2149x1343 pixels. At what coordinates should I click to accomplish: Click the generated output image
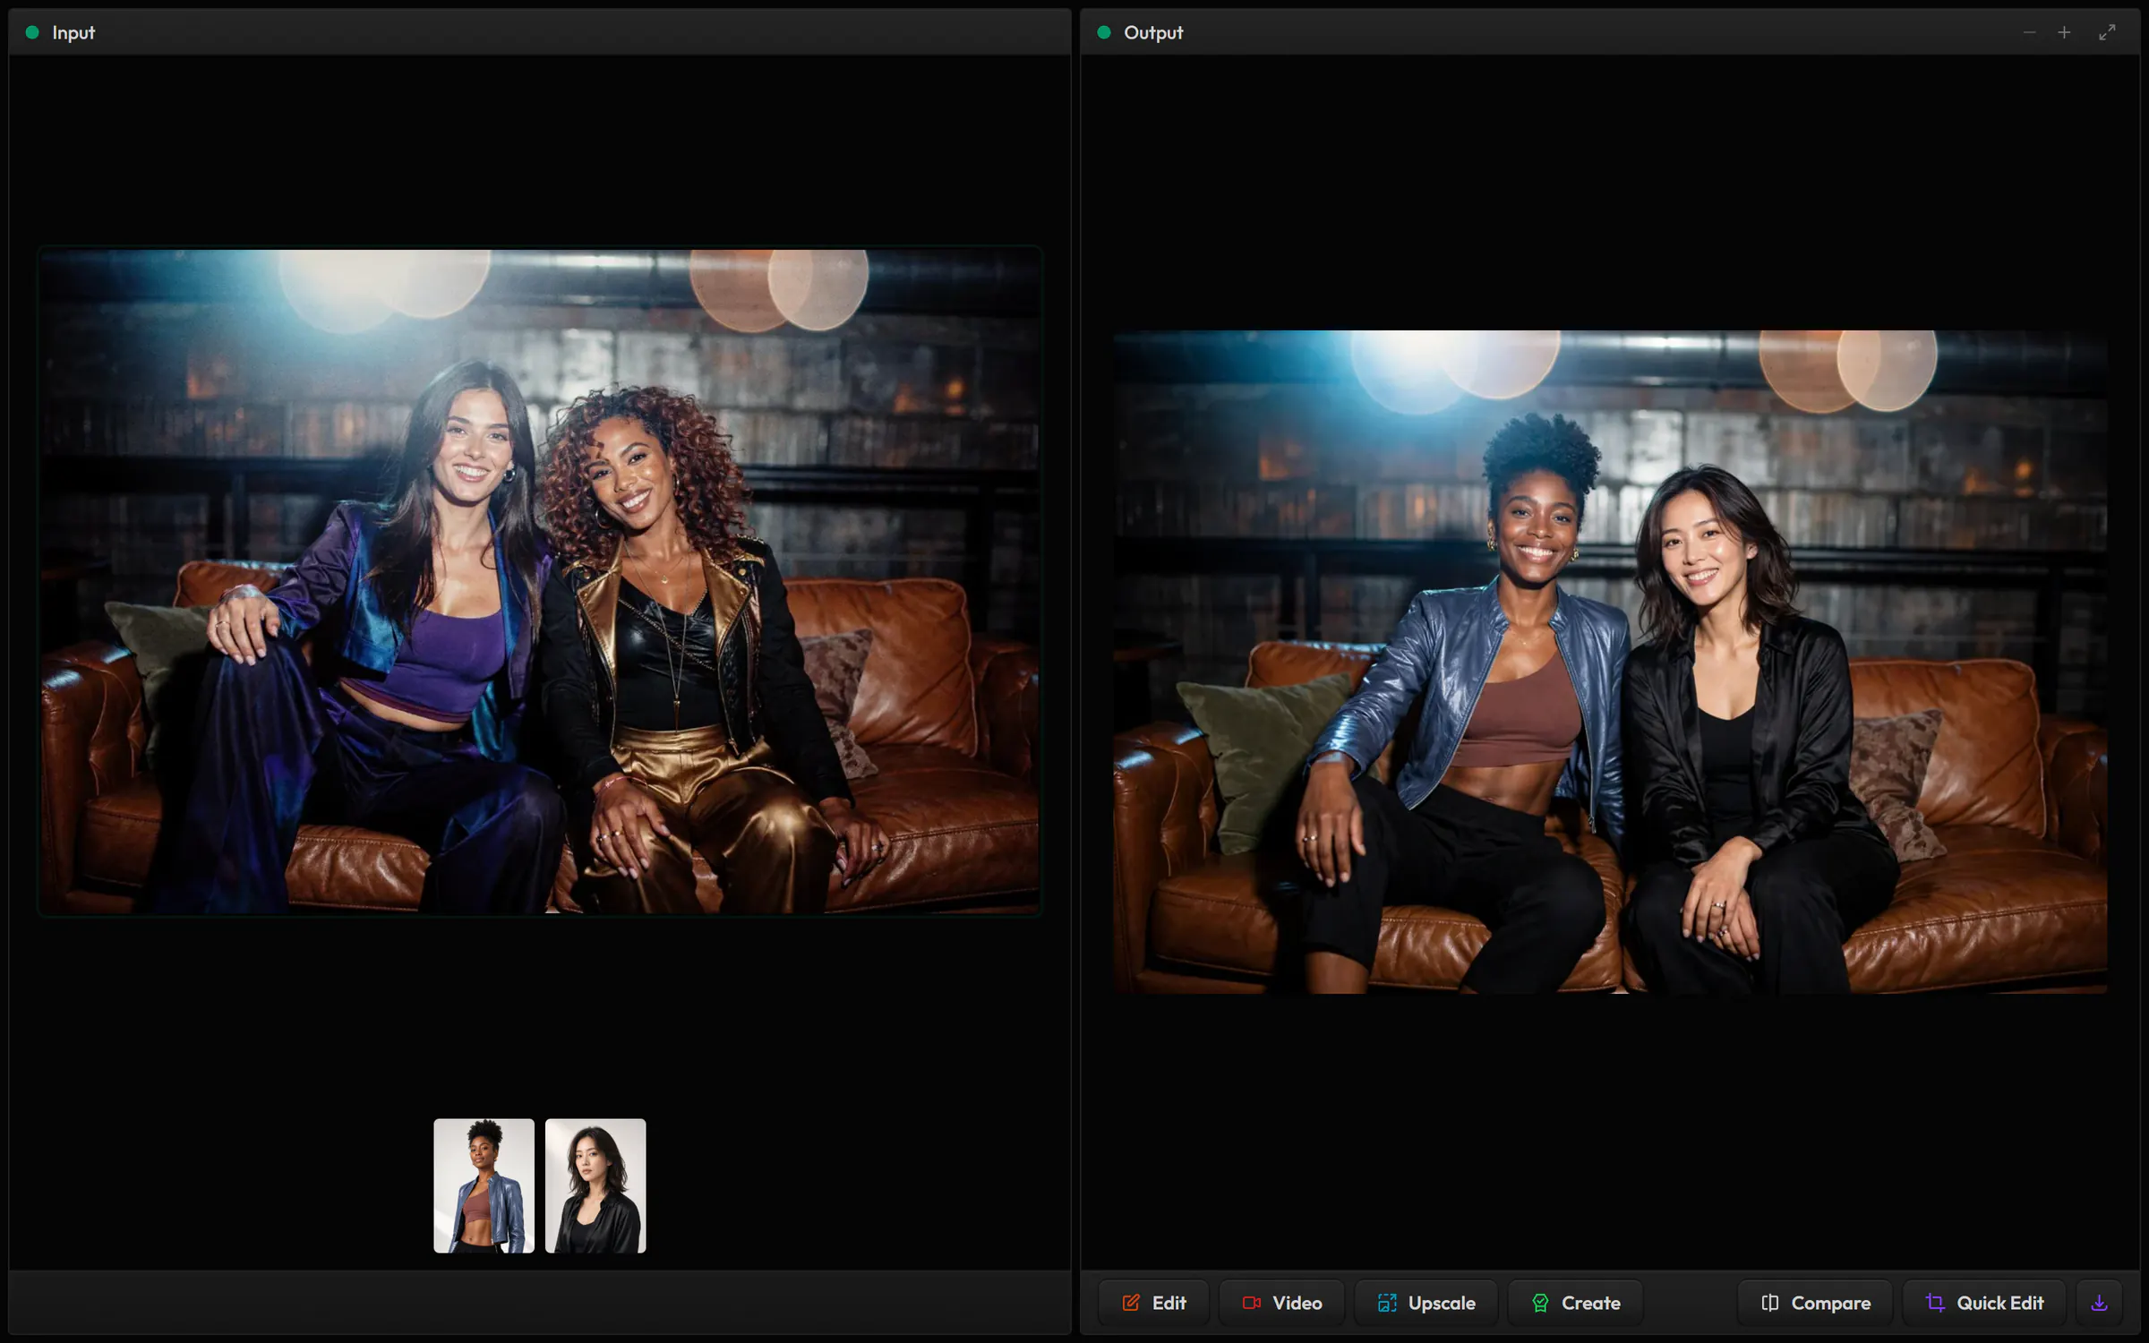coord(1610,662)
